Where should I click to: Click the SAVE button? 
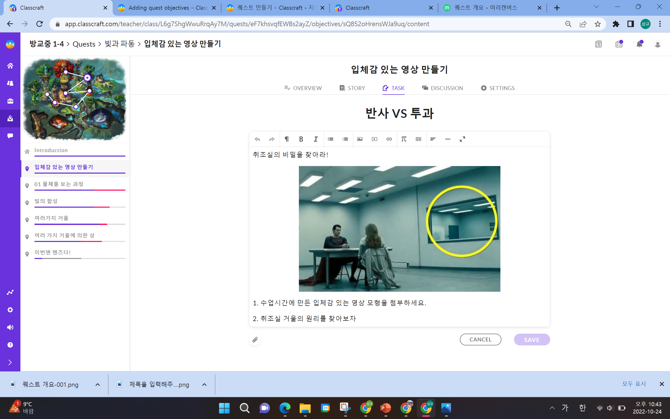click(532, 339)
